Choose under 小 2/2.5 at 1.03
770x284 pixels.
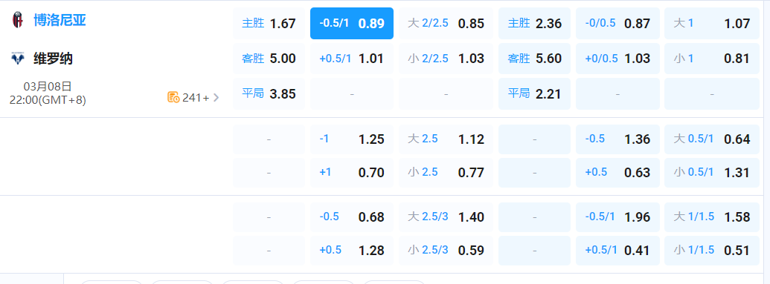pos(446,59)
